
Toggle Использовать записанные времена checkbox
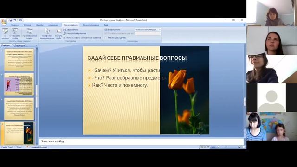click(x=82, y=38)
